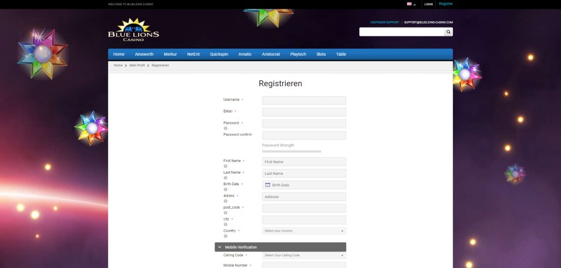561x268 pixels.
Task: Click the info icon under Birth Date
Action: [x=225, y=189]
